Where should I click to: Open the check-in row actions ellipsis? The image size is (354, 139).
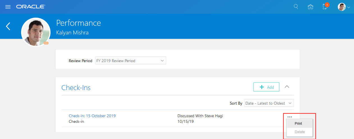290,117
